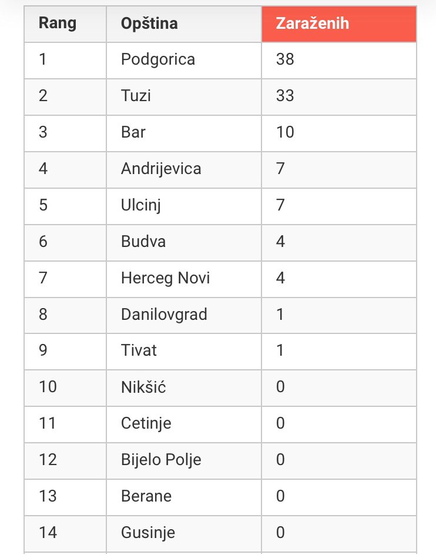
Task: Select the Bijelo Polje cell
Action: [x=184, y=461]
